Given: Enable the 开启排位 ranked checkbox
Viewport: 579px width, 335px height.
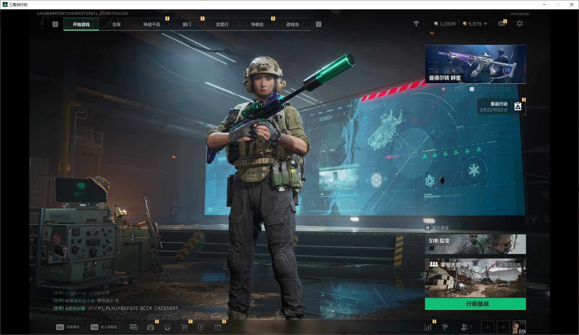Looking at the screenshot, I should click(432, 248).
